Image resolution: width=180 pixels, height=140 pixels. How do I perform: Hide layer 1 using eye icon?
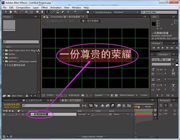(x=4, y=114)
